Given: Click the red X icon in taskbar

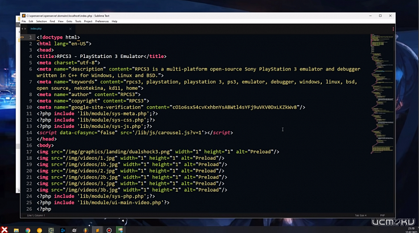Looking at the screenshot, I should point(5,229).
